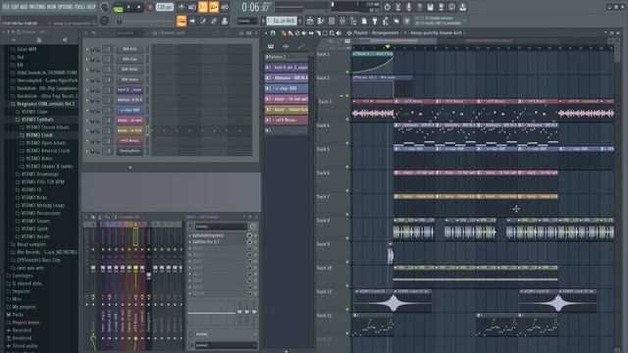Viewport: 628px width, 353px height.
Task: Expand the VEDM3 Snares folder
Action: pos(35,221)
